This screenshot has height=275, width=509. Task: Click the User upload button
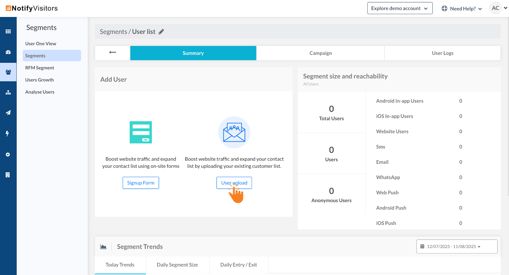pos(234,183)
